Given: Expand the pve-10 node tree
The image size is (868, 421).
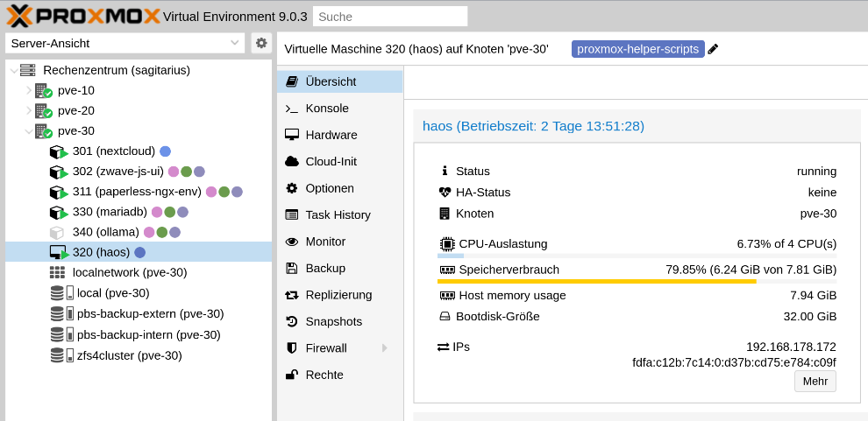Looking at the screenshot, I should pos(28,90).
